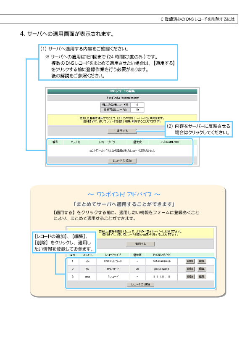Click the 登録可能レコード数 value showing 10
The width and height of the screenshot is (250, 354).
coord(137,110)
